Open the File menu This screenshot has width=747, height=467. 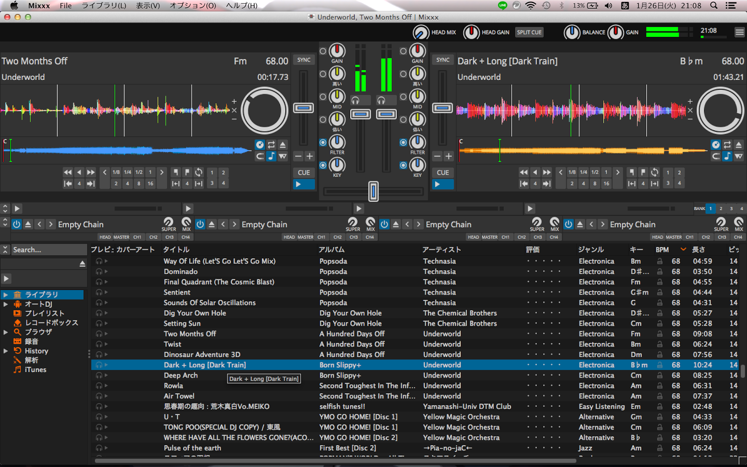pyautogui.click(x=66, y=6)
